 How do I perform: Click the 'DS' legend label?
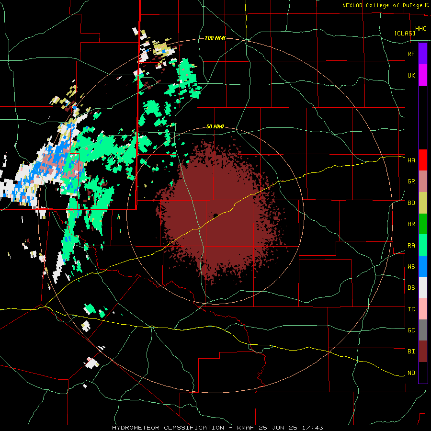pos(411,288)
